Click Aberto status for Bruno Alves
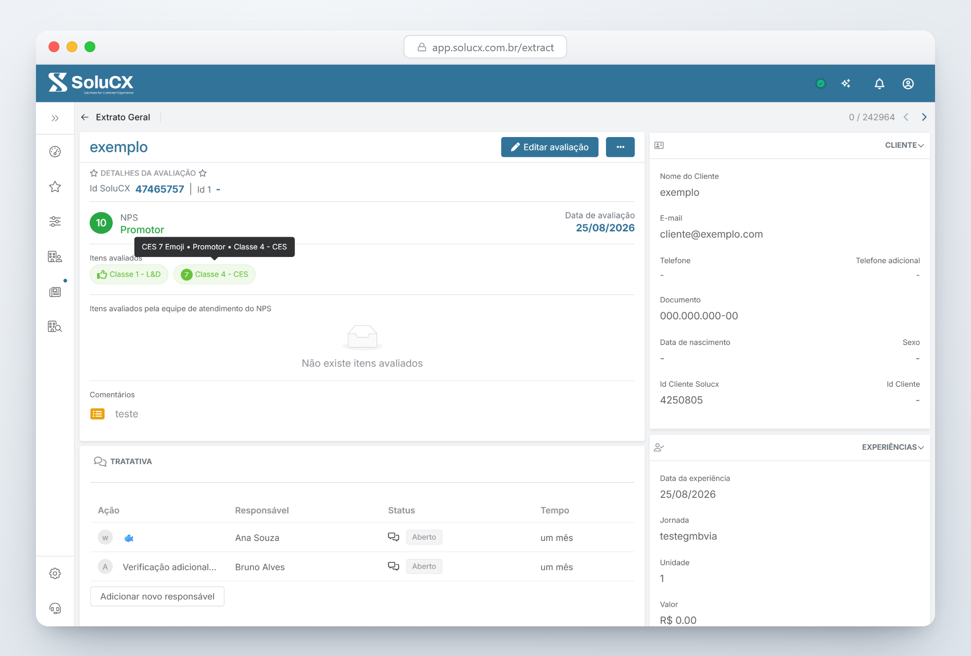The height and width of the screenshot is (656, 971). point(424,566)
